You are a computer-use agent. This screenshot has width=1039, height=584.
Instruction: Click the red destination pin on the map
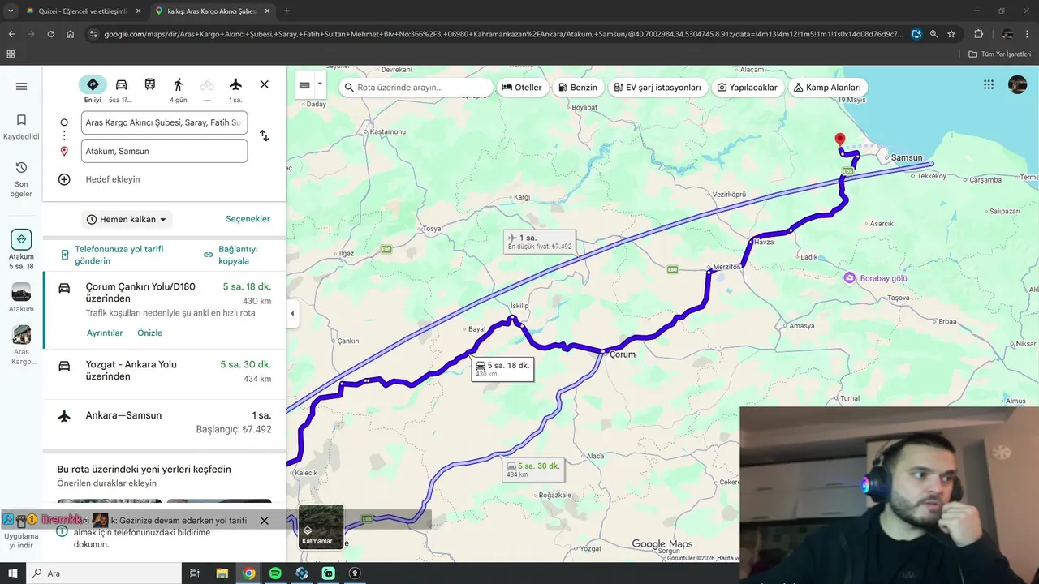[x=840, y=140]
